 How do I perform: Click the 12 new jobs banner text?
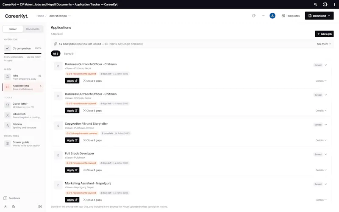tap(101, 44)
